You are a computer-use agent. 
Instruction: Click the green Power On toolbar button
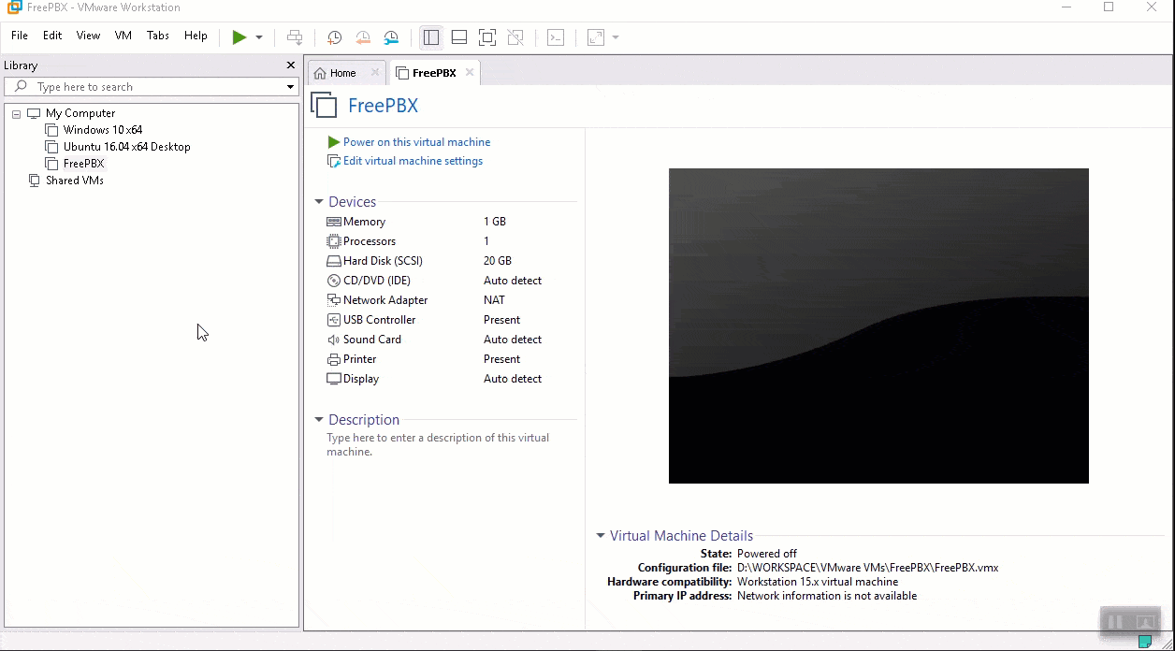point(239,37)
